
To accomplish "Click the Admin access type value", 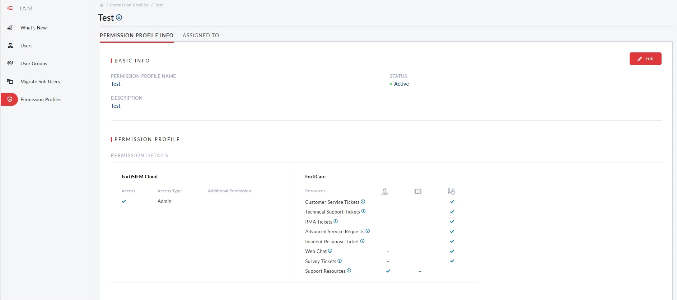I will pos(164,201).
